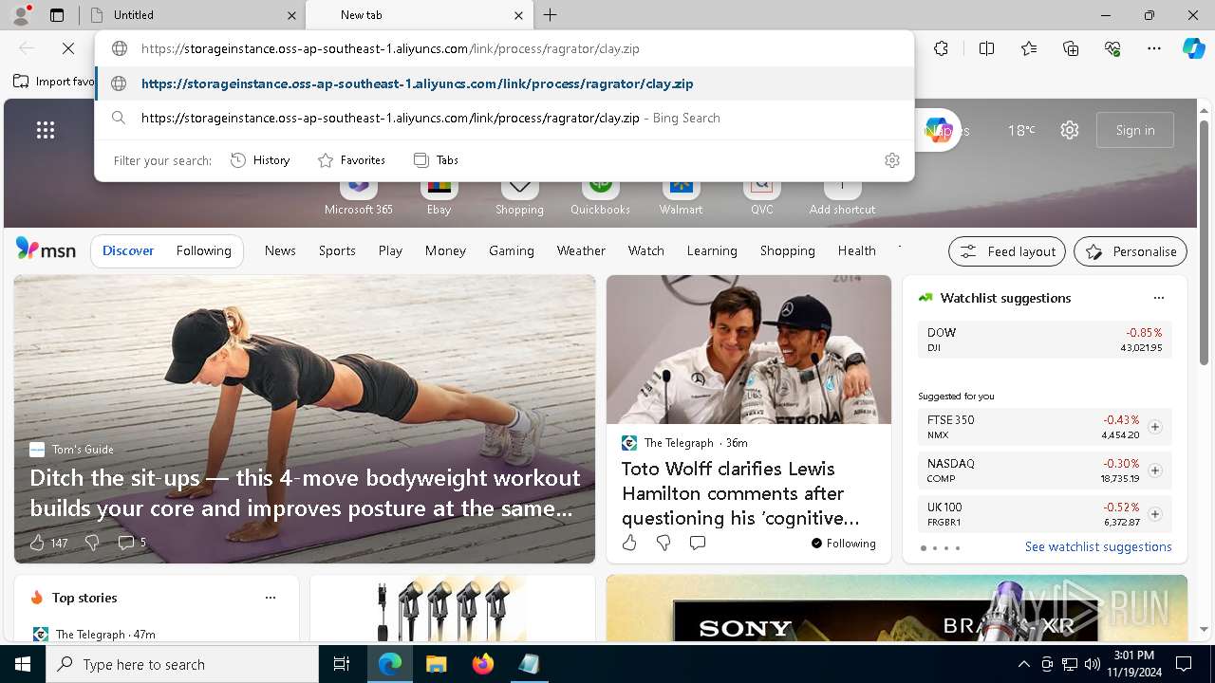Open the Gaming category

point(512,250)
